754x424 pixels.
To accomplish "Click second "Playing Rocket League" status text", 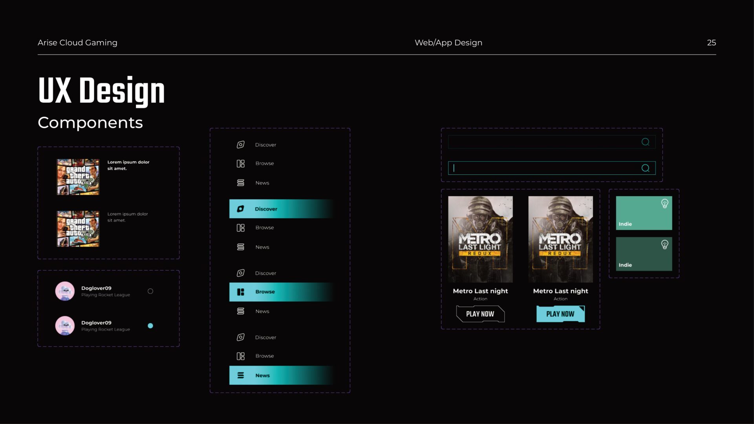I will pos(106,329).
